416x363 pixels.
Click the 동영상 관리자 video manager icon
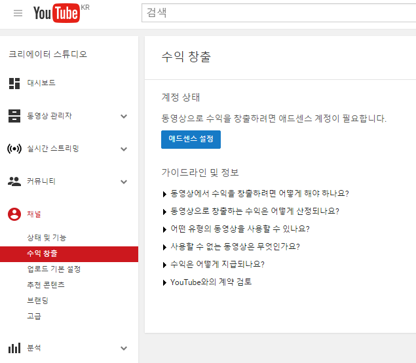[14, 116]
